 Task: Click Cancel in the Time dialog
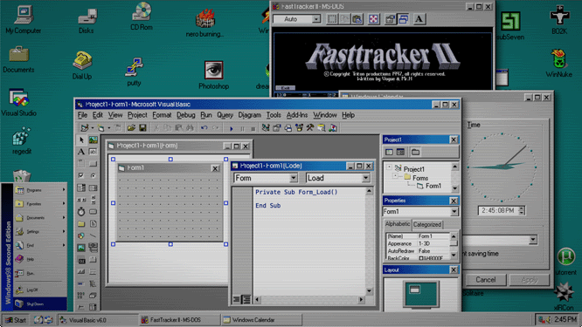coord(486,280)
